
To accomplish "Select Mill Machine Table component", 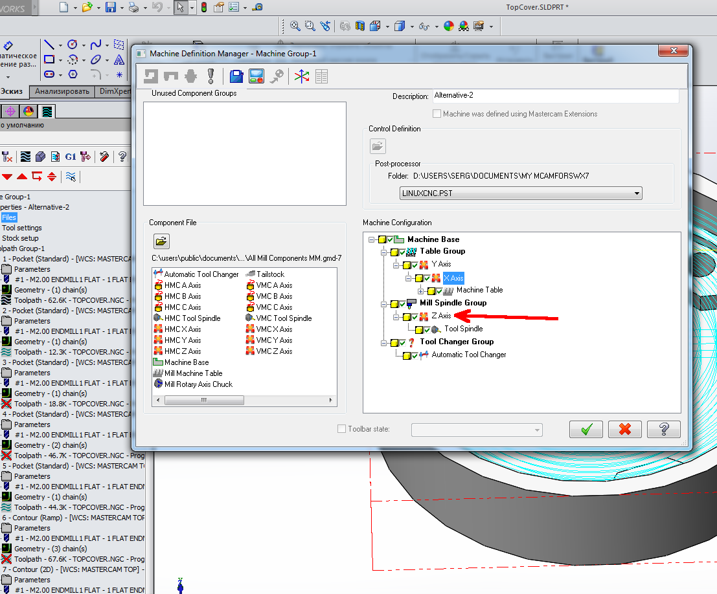I will pyautogui.click(x=188, y=373).
